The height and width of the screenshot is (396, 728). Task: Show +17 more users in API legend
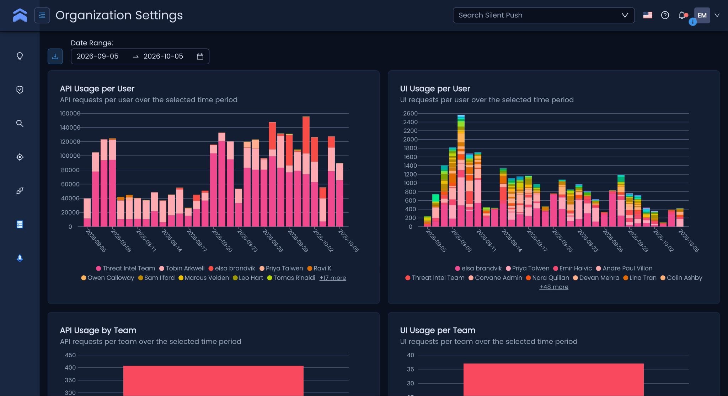[x=333, y=278]
